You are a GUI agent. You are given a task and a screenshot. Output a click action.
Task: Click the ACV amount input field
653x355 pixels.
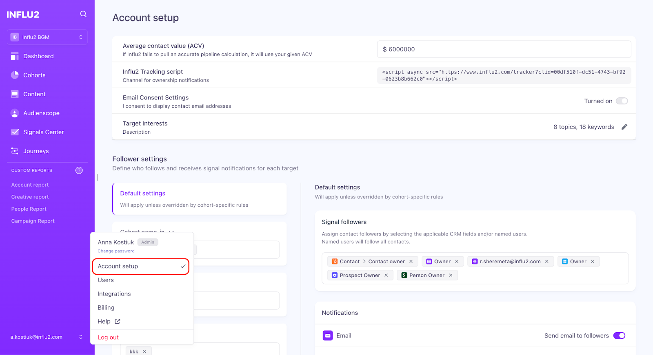coord(504,49)
